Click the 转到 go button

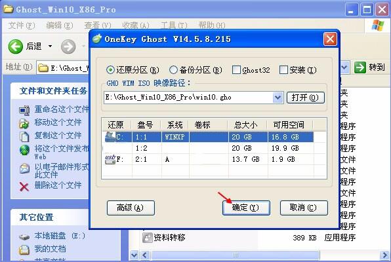370,67
